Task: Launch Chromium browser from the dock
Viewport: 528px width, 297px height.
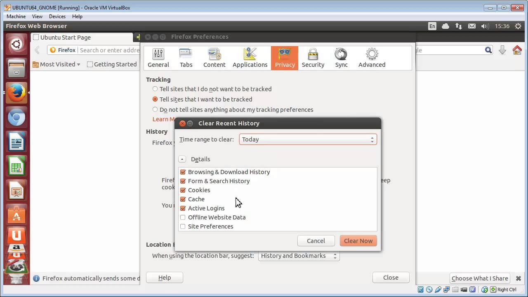Action: [16, 118]
